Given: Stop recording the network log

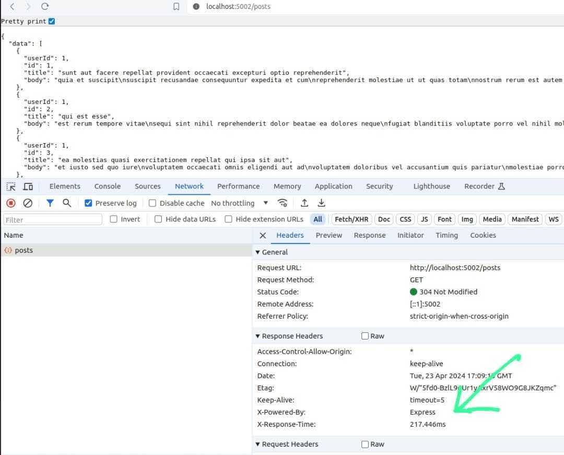Looking at the screenshot, I should [10, 203].
